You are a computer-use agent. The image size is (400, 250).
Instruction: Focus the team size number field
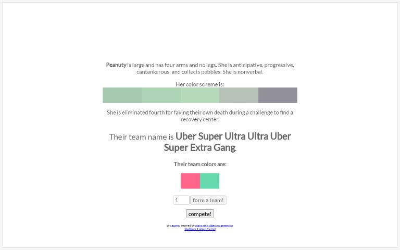tap(181, 200)
